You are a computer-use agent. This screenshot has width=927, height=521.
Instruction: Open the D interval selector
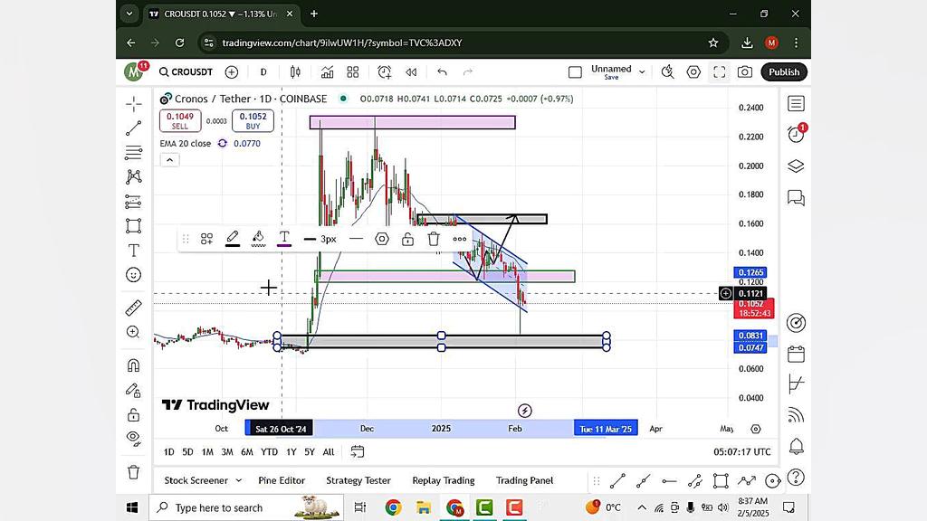click(263, 72)
